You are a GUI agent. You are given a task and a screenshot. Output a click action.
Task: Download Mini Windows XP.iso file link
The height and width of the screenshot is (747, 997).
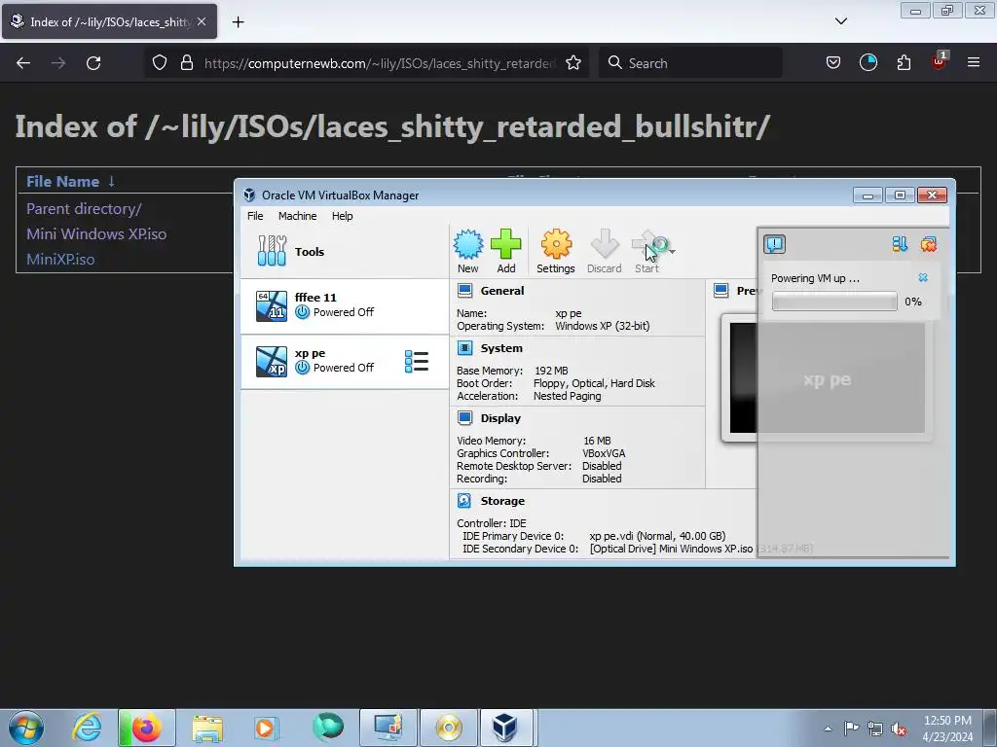(x=96, y=233)
